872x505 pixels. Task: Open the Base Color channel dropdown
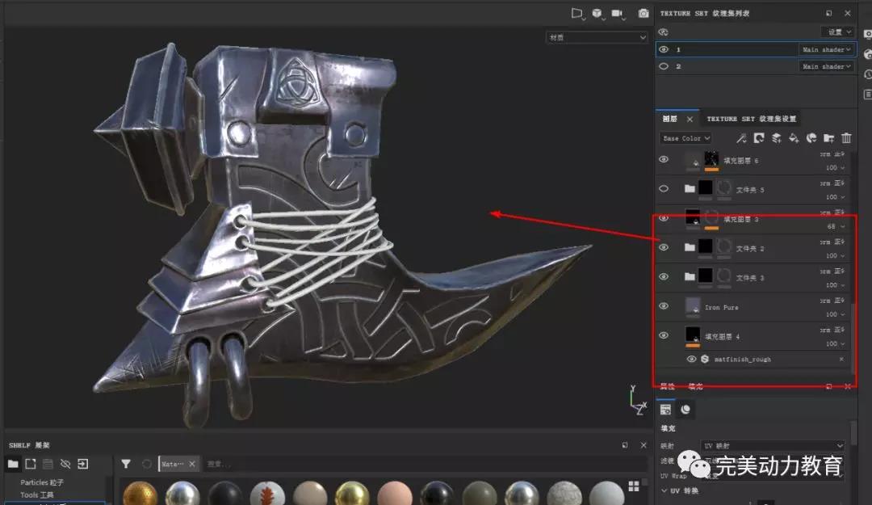coord(685,139)
